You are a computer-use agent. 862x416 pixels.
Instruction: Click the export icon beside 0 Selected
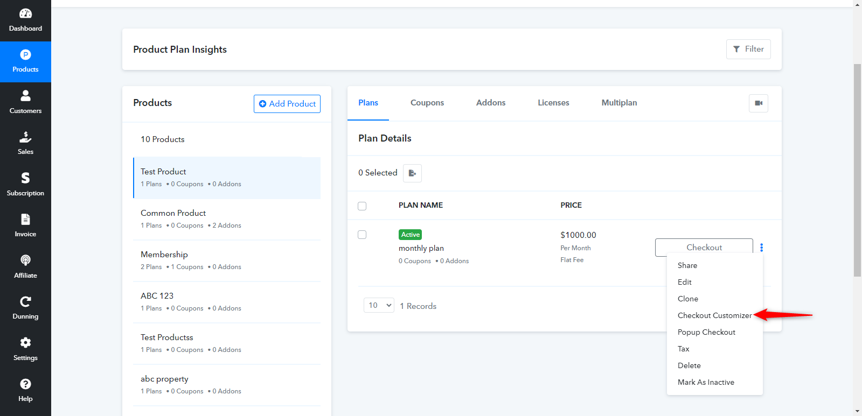click(412, 173)
